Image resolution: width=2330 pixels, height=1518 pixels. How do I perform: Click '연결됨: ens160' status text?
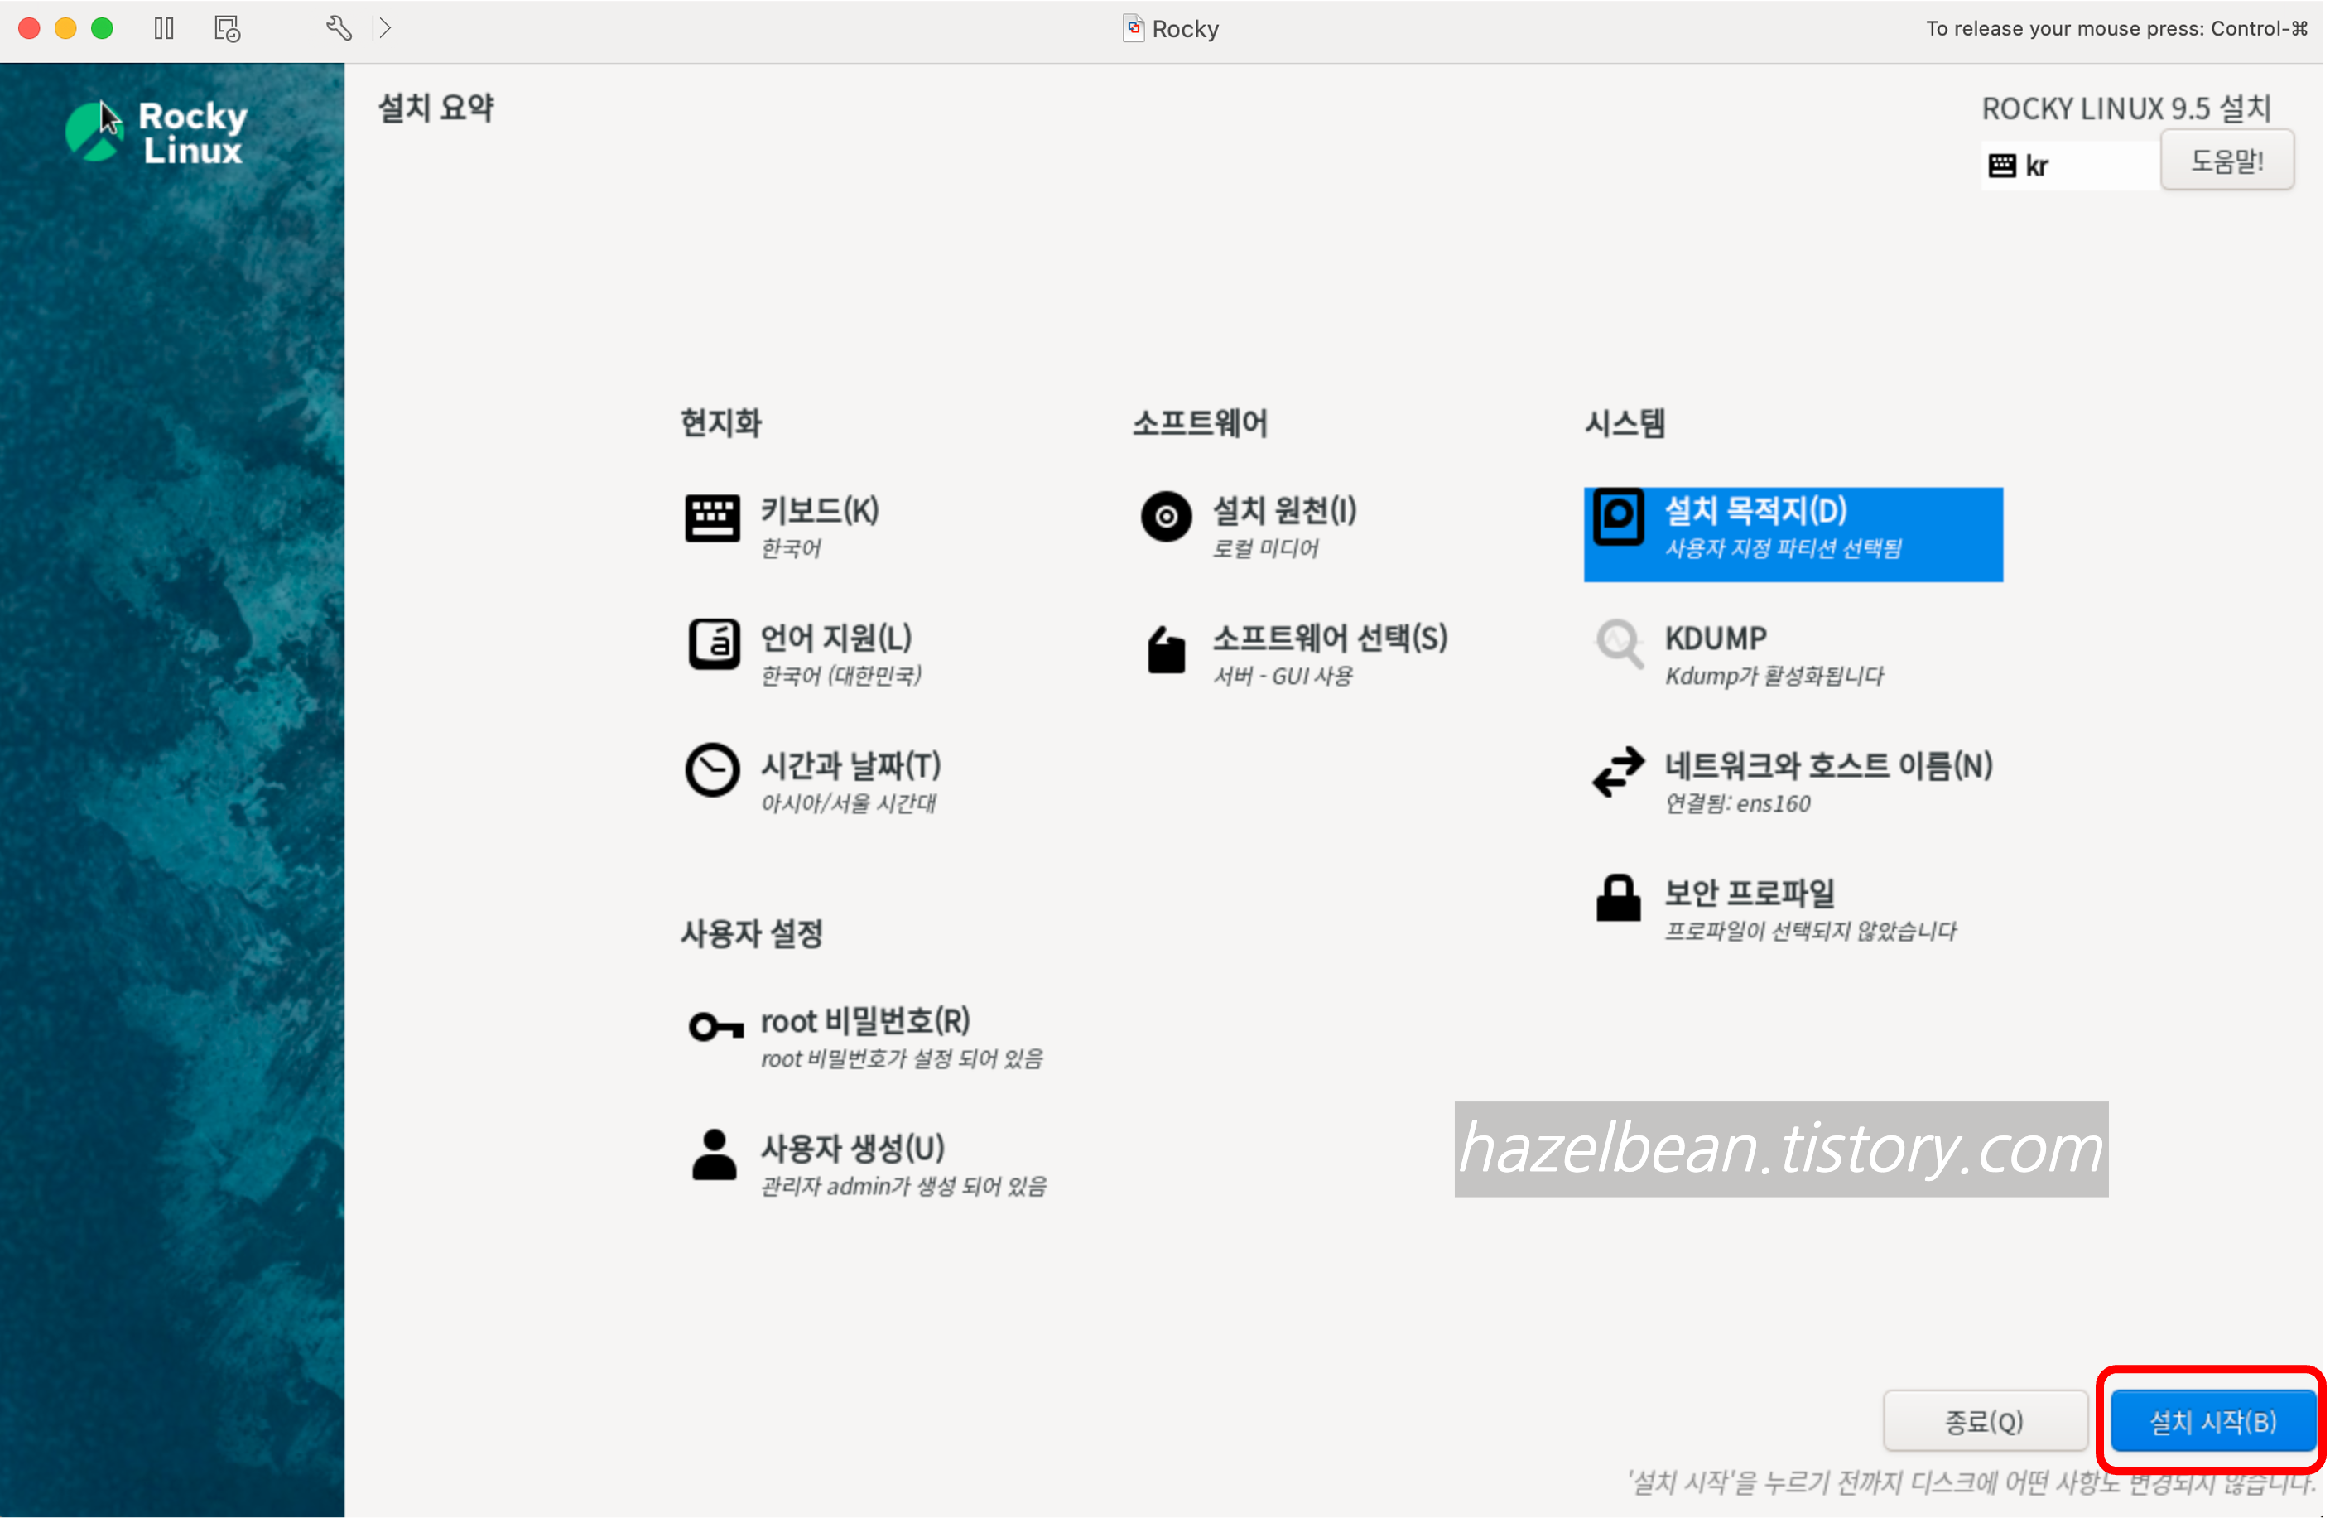point(1738,803)
